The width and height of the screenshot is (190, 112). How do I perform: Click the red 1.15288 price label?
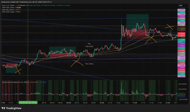click(x=181, y=50)
